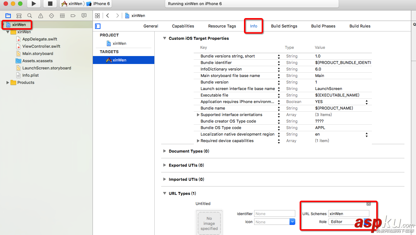This screenshot has width=416, height=235.
Task: Select the Main storyboard value Main
Action: (319, 76)
